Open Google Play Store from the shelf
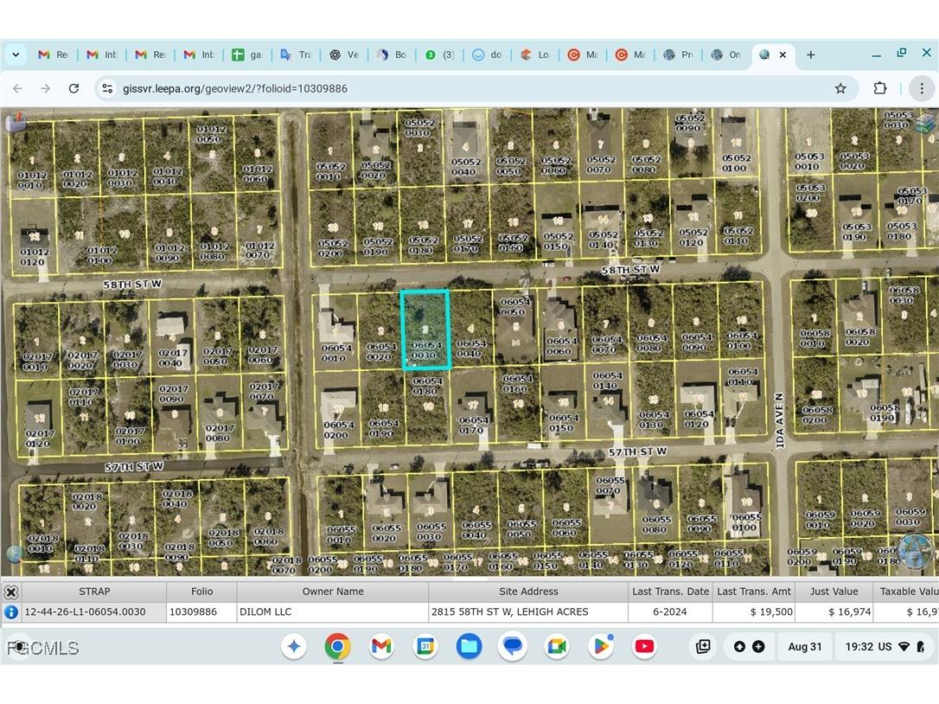939x704 pixels. [x=601, y=646]
